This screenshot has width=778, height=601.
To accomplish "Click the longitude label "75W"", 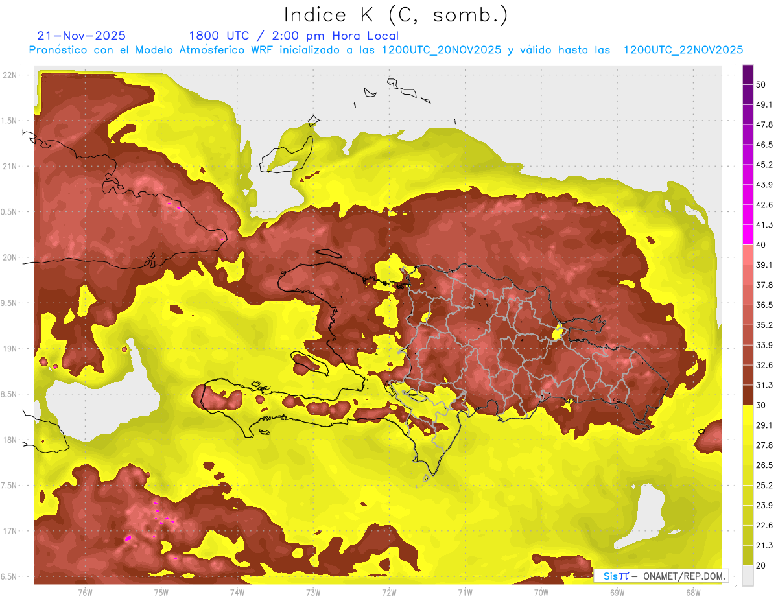I will click(x=161, y=593).
